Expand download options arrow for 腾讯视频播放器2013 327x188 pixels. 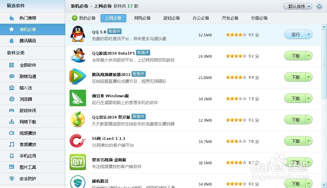pyautogui.click(x=309, y=77)
